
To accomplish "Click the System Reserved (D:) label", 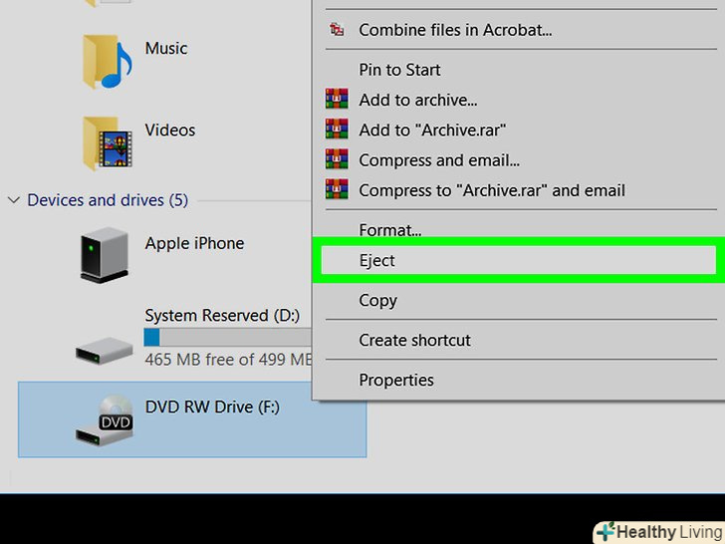I will (222, 316).
